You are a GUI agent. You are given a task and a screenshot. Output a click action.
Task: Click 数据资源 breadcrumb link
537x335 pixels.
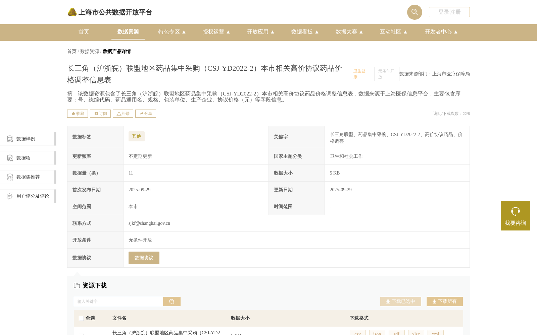coord(90,51)
